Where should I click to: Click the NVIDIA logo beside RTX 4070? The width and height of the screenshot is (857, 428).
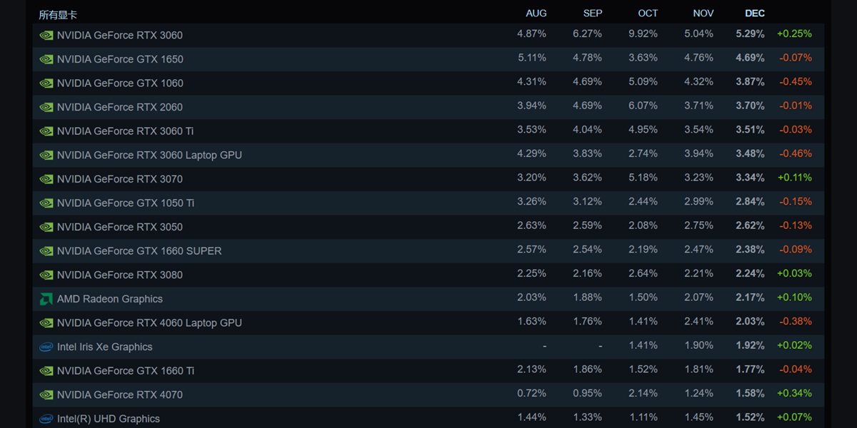click(46, 395)
